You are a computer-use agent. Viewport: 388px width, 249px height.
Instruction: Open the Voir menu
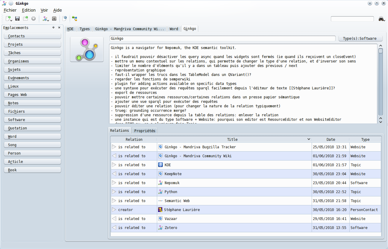point(44,10)
